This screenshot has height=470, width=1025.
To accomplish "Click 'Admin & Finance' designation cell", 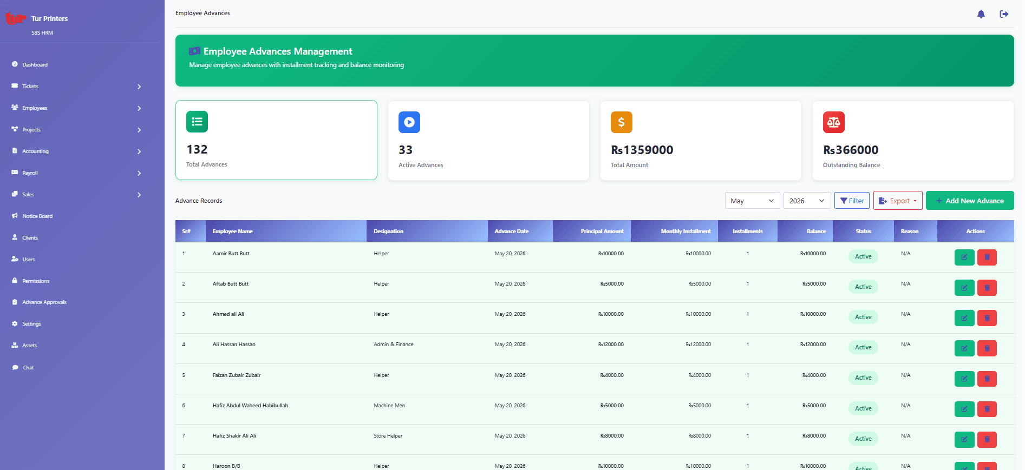I will [393, 345].
